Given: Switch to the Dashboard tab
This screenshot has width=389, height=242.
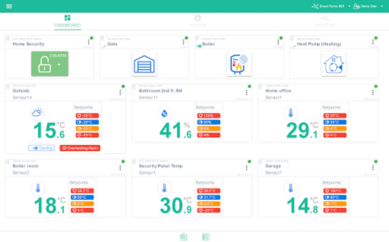Looking at the screenshot, I should pyautogui.click(x=67, y=21).
